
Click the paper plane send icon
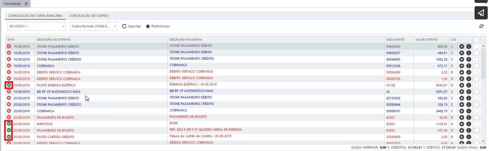point(481,13)
